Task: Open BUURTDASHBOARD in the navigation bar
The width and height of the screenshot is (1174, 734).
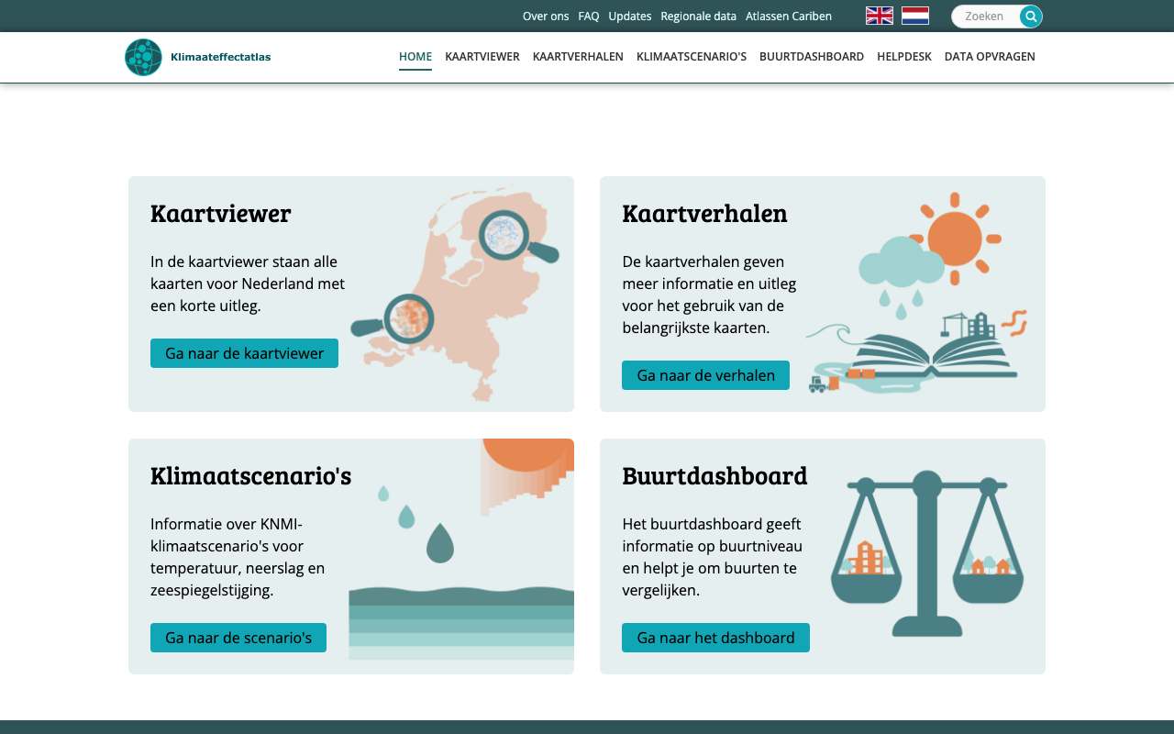Action: pos(812,57)
